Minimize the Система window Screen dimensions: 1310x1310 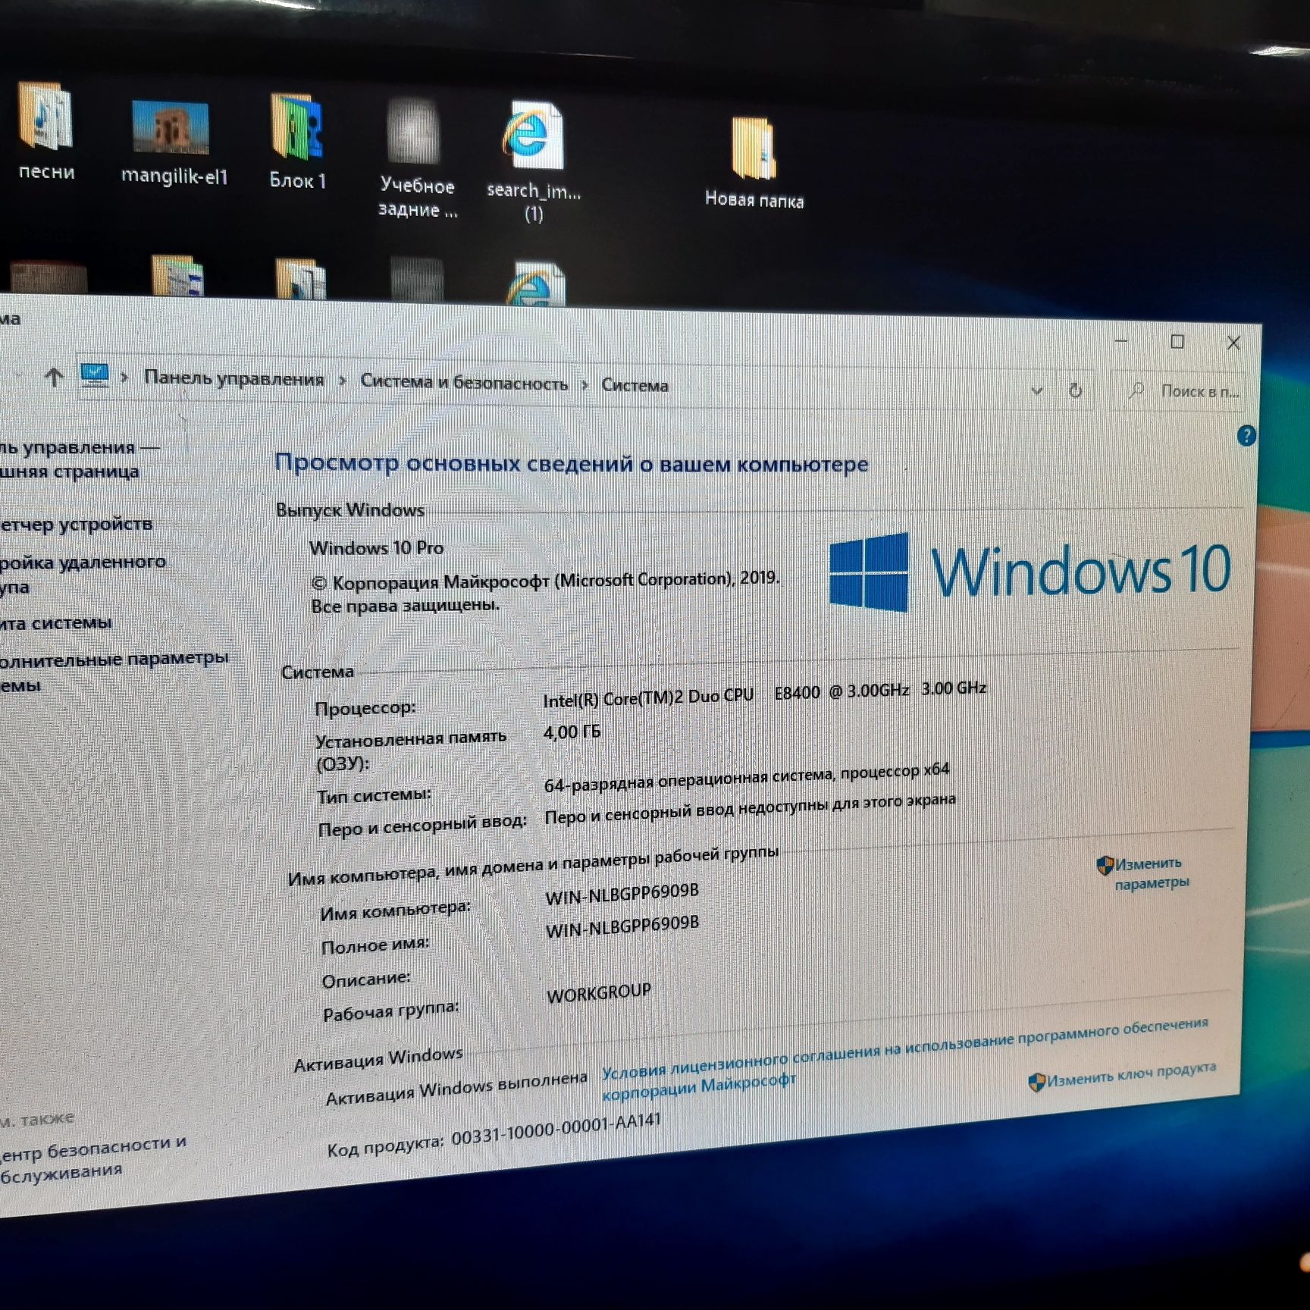pyautogui.click(x=1121, y=341)
